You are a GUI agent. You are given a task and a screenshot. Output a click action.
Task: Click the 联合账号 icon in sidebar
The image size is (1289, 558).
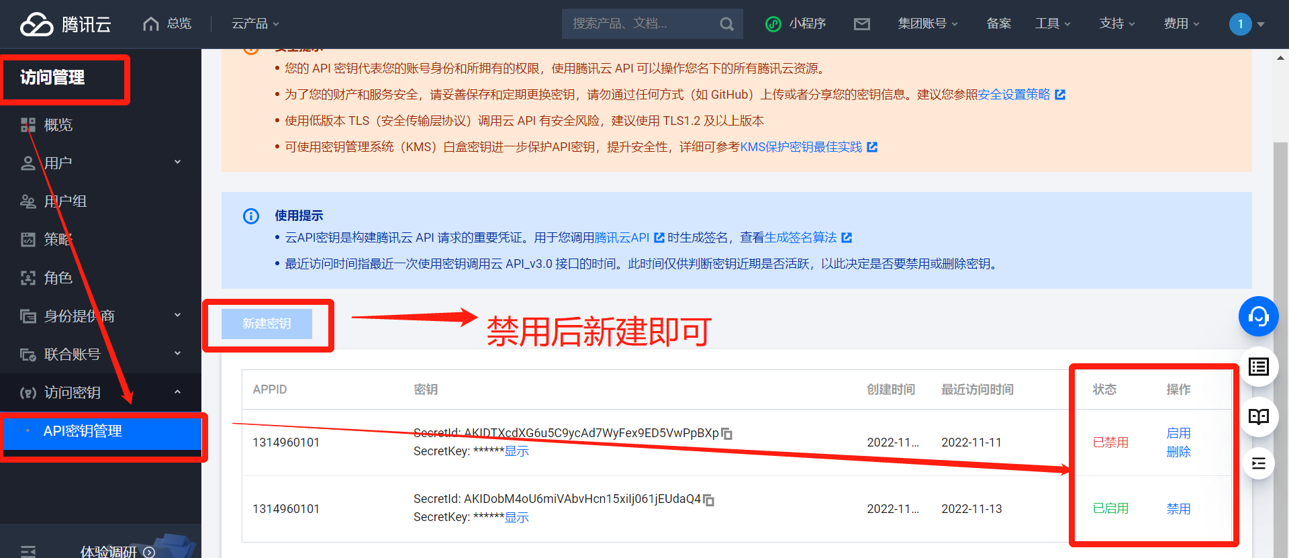(x=28, y=355)
